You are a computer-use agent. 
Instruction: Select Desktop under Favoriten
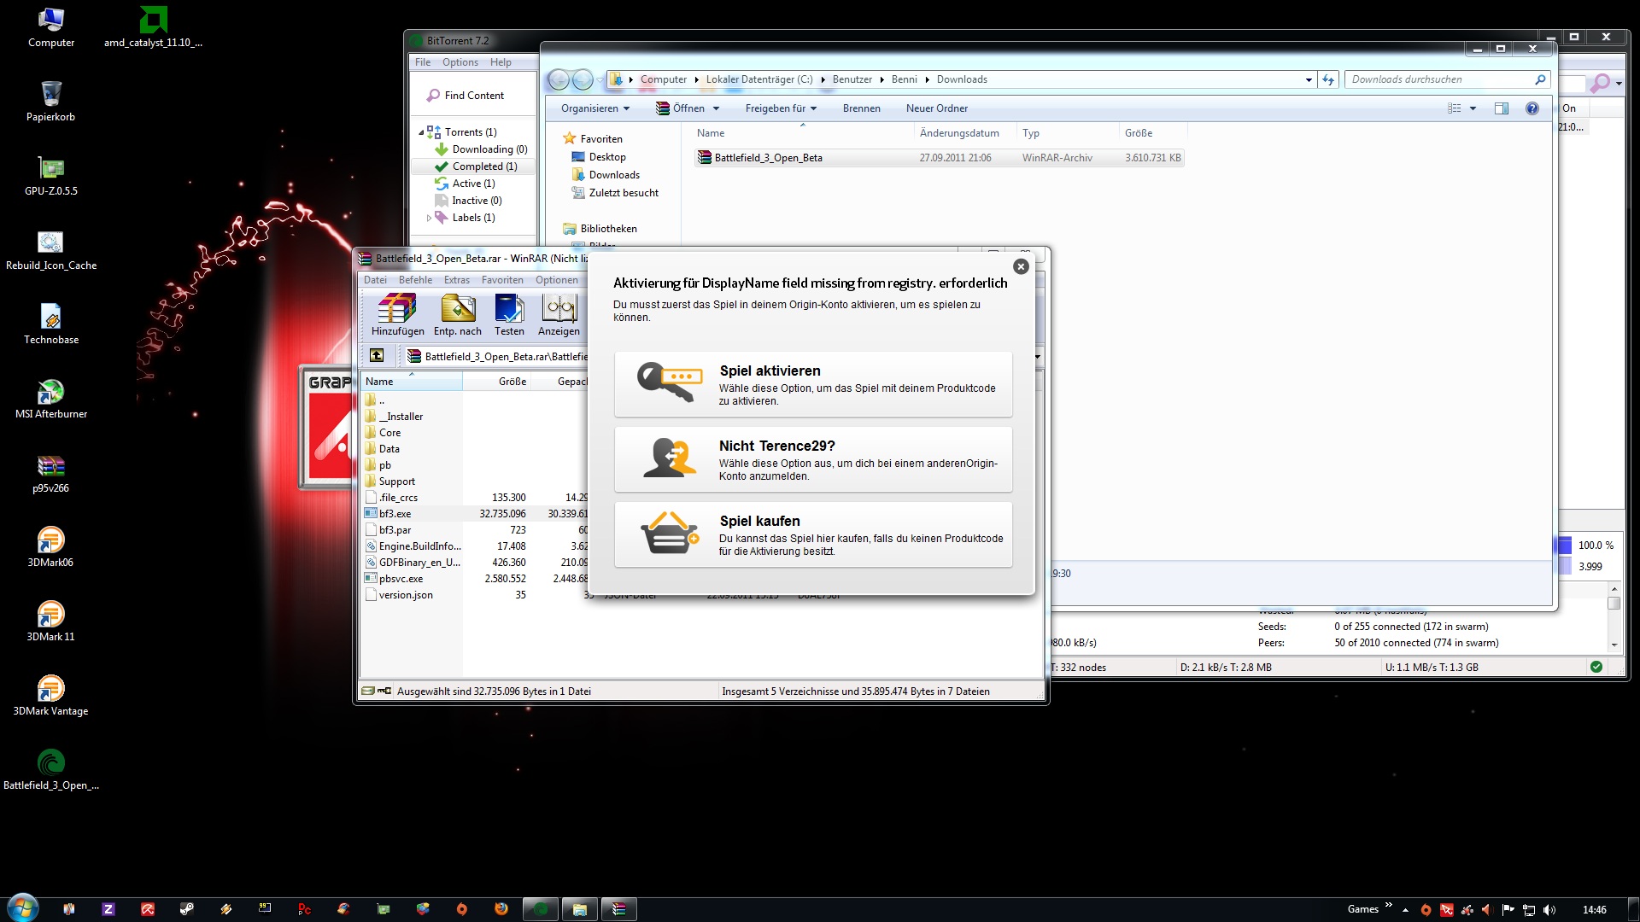pyautogui.click(x=598, y=157)
